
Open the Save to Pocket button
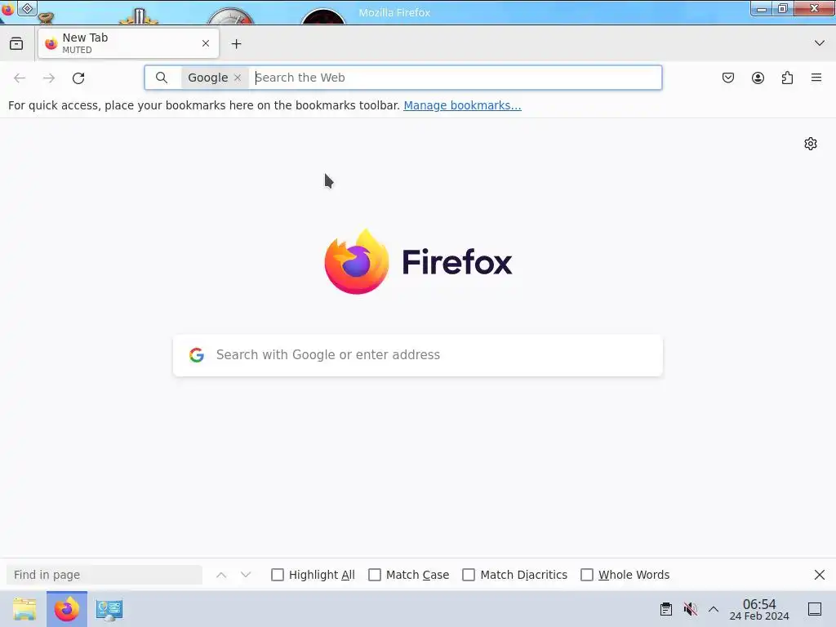pos(728,78)
